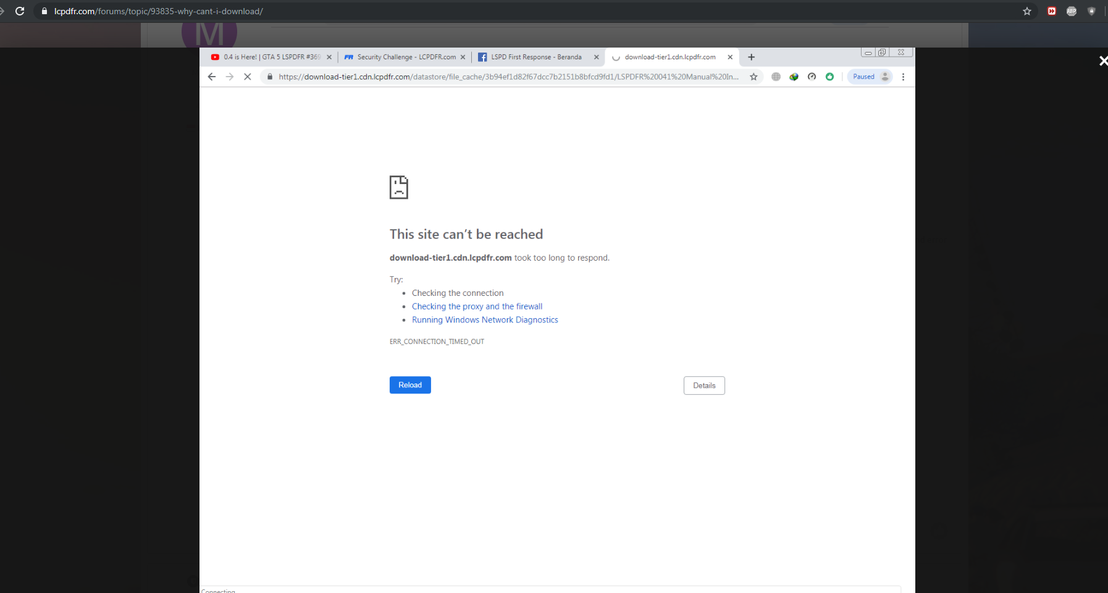Viewport: 1108px width, 593px height.
Task: Open the ABP adblock extension icon
Action: pos(1072,11)
